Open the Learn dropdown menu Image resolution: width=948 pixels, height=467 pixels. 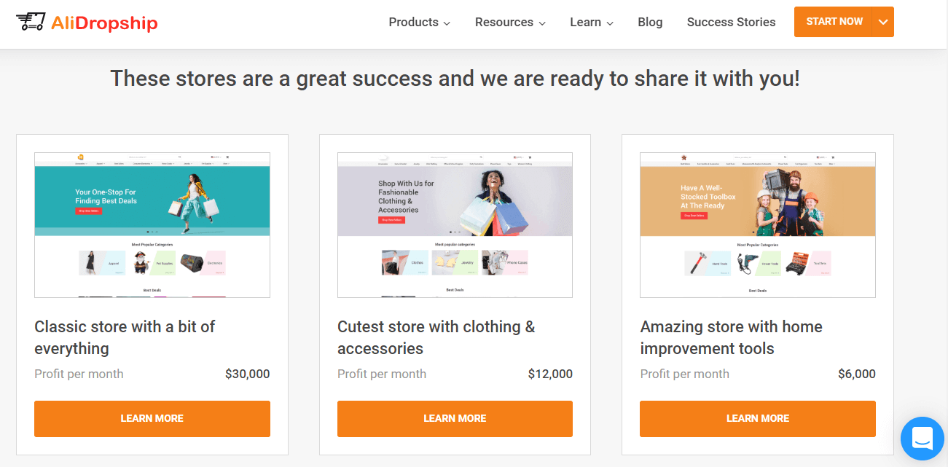592,22
